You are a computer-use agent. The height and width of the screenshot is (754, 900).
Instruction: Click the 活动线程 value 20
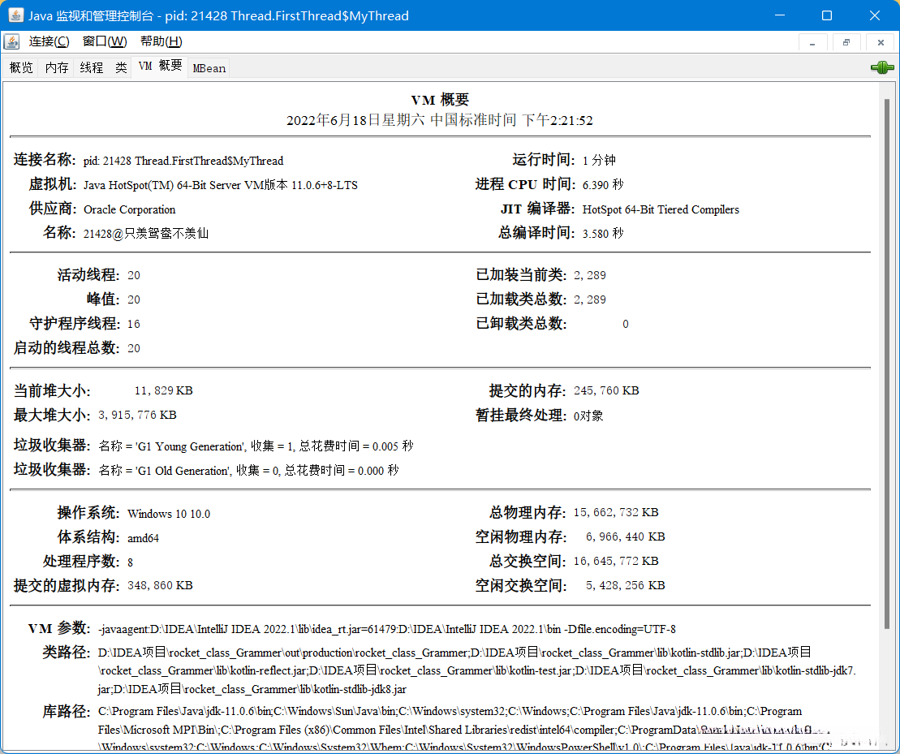(134, 275)
